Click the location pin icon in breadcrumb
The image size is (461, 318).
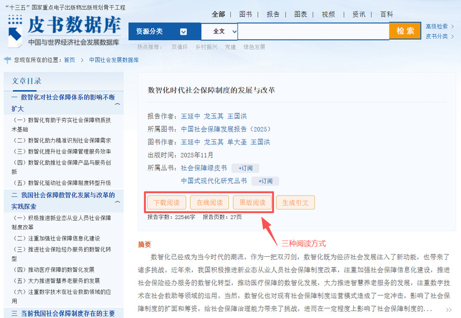[8, 59]
